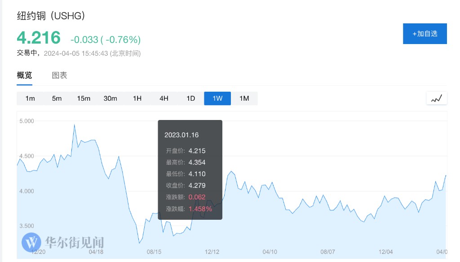Select the 15m timeframe

point(84,98)
